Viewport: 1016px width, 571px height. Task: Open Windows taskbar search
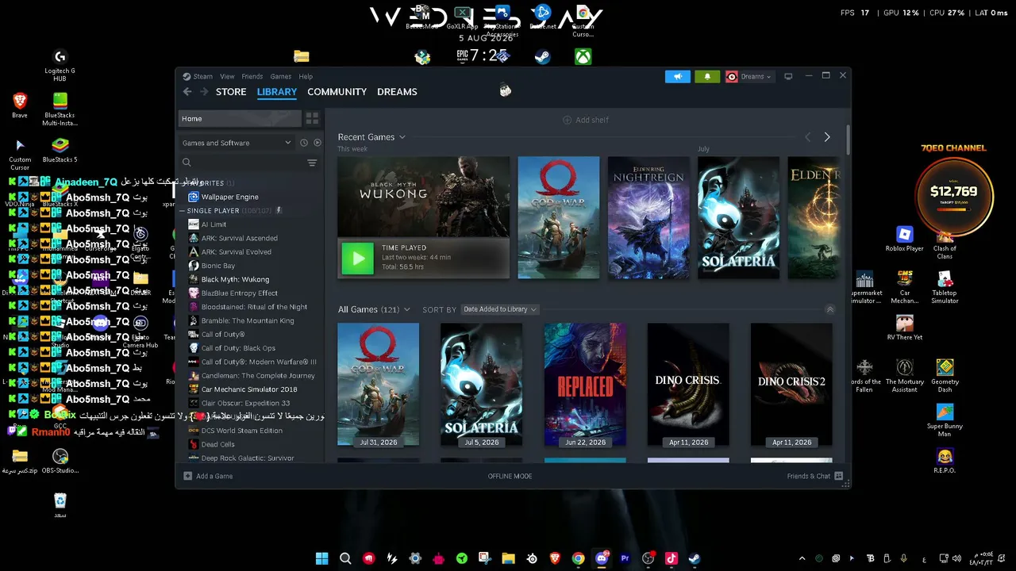345,558
